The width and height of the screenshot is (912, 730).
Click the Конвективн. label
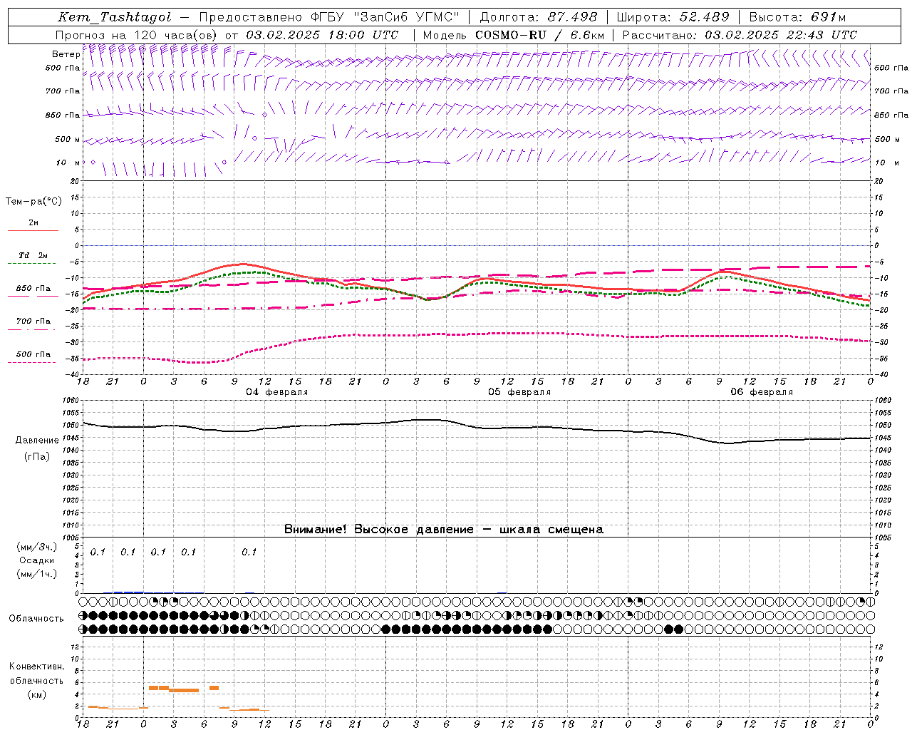coord(36,667)
